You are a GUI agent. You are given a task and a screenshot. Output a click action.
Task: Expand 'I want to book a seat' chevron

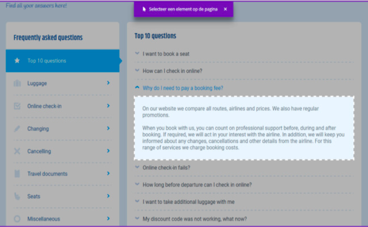coord(137,53)
